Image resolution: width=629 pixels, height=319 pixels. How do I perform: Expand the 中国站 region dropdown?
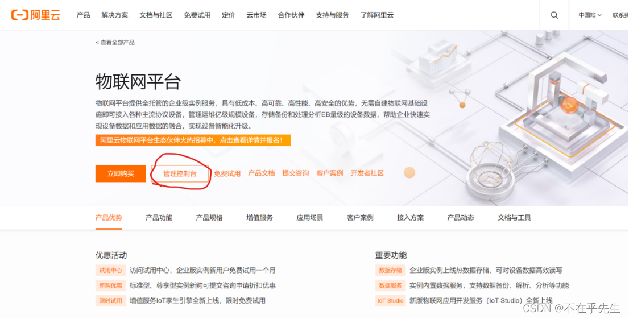pos(590,15)
